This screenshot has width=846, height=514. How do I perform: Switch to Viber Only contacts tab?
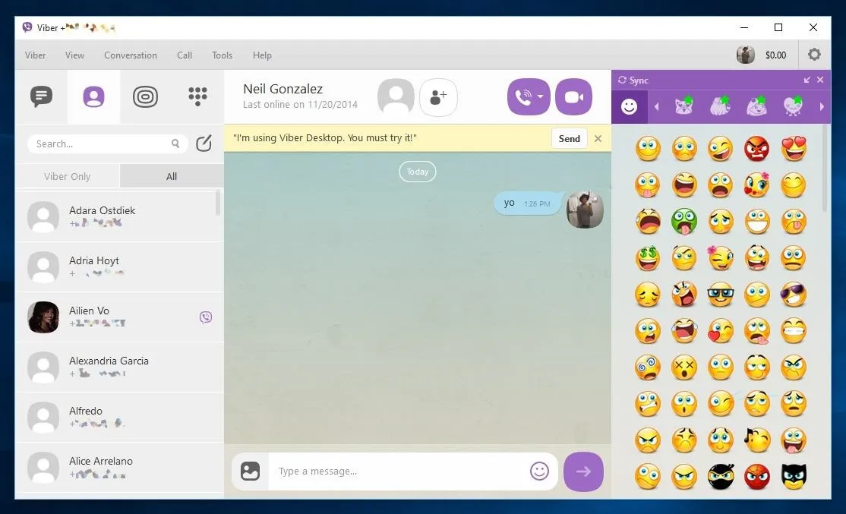click(68, 176)
